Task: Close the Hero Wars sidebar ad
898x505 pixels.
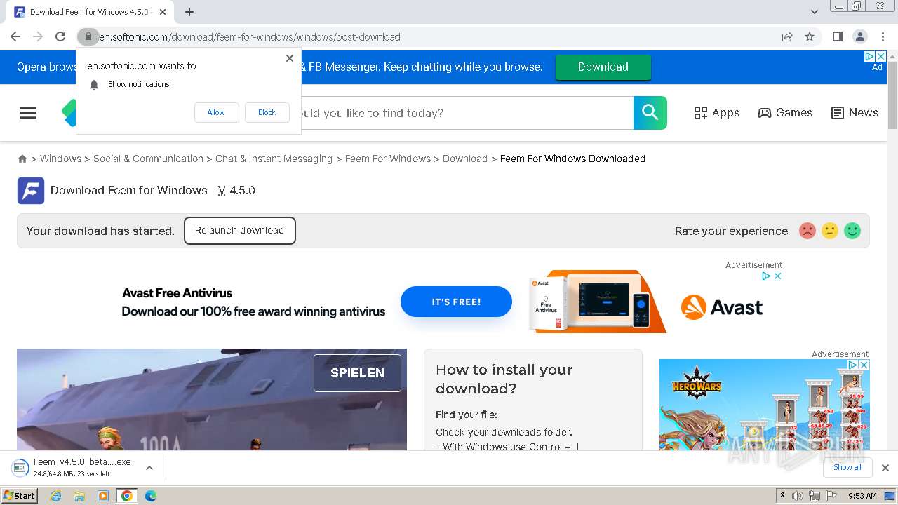Action: click(864, 365)
